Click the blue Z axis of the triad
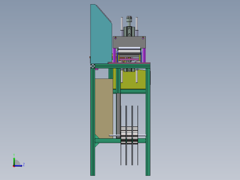This screenshot has height=180, width=240. pyautogui.click(x=18, y=166)
